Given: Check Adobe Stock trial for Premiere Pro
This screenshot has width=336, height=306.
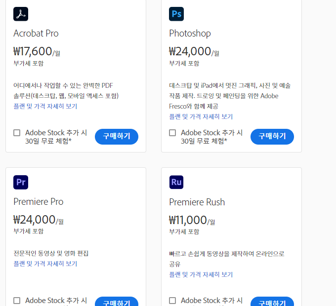Looking at the screenshot, I should tap(17, 301).
